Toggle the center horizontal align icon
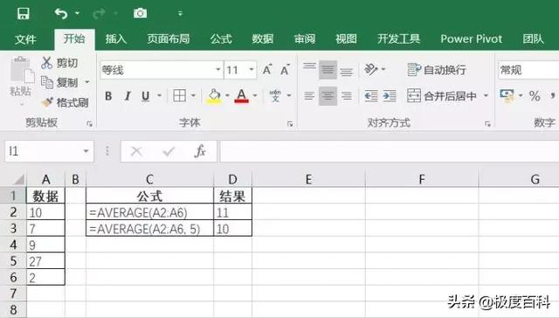The width and height of the screenshot is (559, 318). 328,96
